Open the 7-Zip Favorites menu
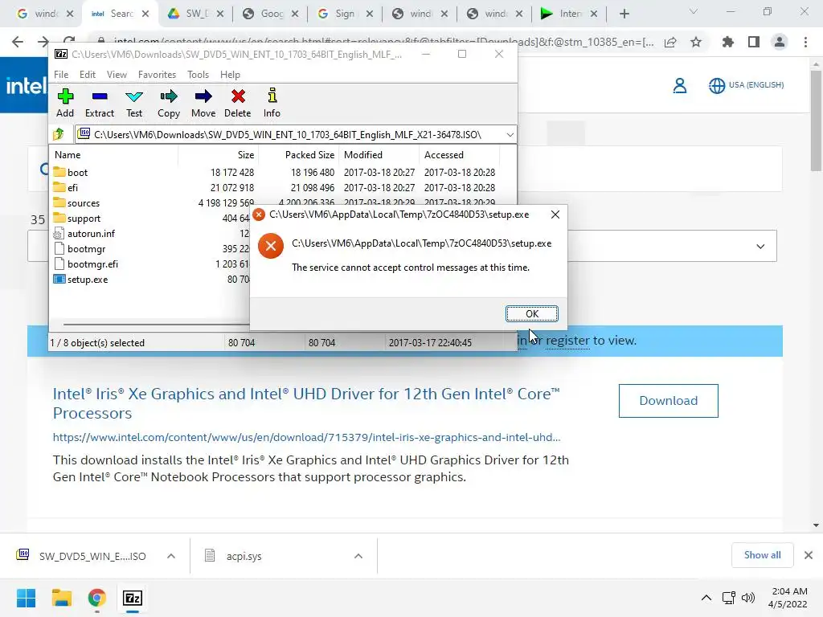 coord(157,75)
